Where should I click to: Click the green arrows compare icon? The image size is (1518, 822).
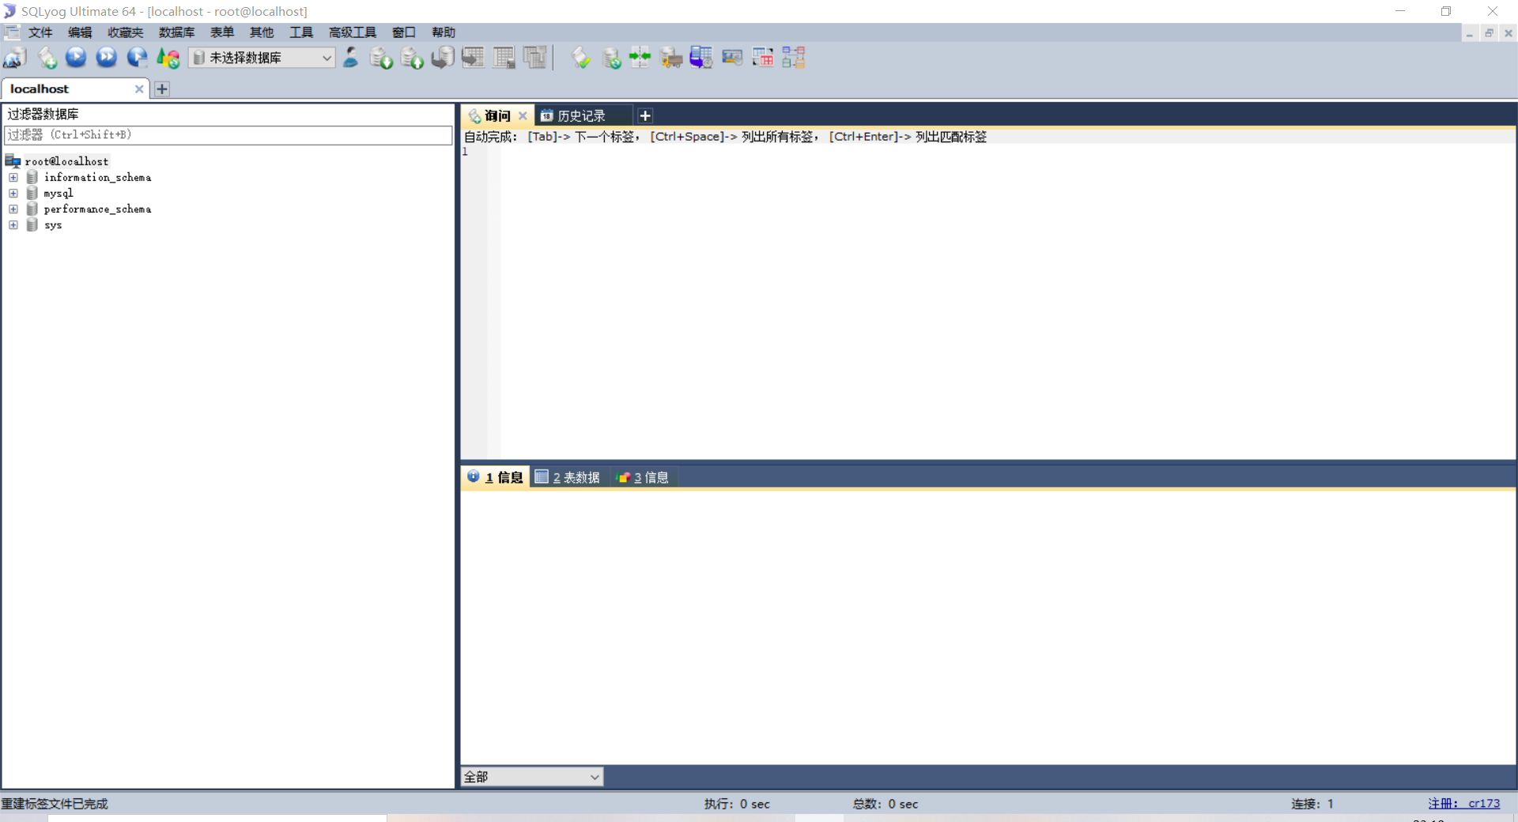(640, 58)
